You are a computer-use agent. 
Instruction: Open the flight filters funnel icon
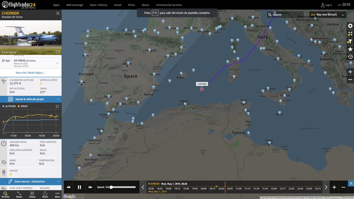click(350, 42)
